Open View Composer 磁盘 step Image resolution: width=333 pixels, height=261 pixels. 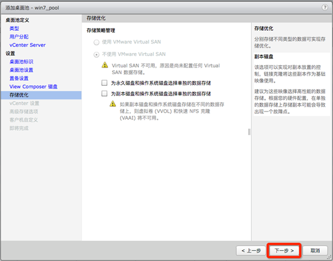(33, 87)
